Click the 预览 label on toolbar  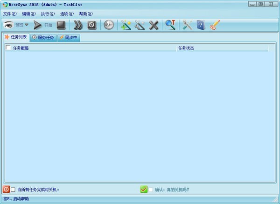(x=19, y=25)
